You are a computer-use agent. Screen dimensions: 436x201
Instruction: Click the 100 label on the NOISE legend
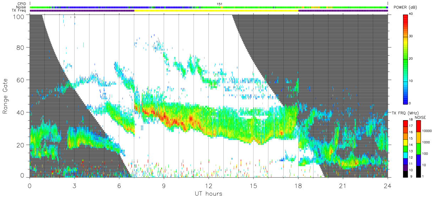[x=426, y=154]
